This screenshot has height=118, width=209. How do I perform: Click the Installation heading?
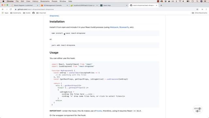pyautogui.click(x=57, y=22)
